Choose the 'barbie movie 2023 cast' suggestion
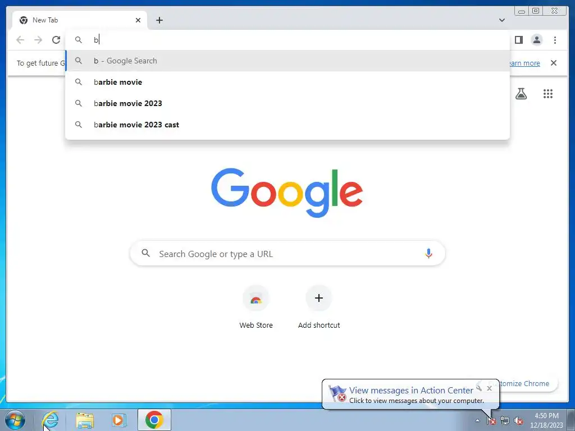 tap(287, 125)
